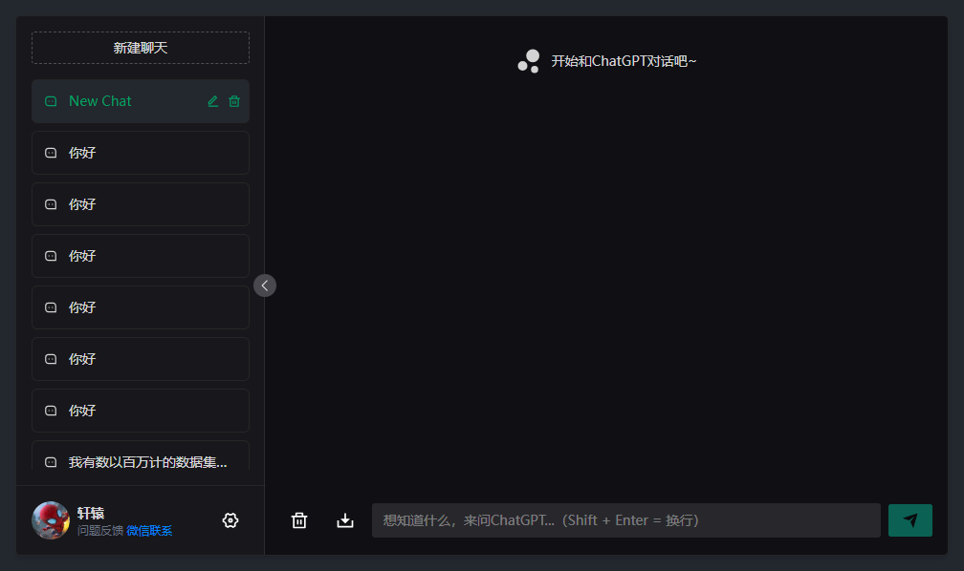Send the message with the paper plane button

tap(910, 520)
